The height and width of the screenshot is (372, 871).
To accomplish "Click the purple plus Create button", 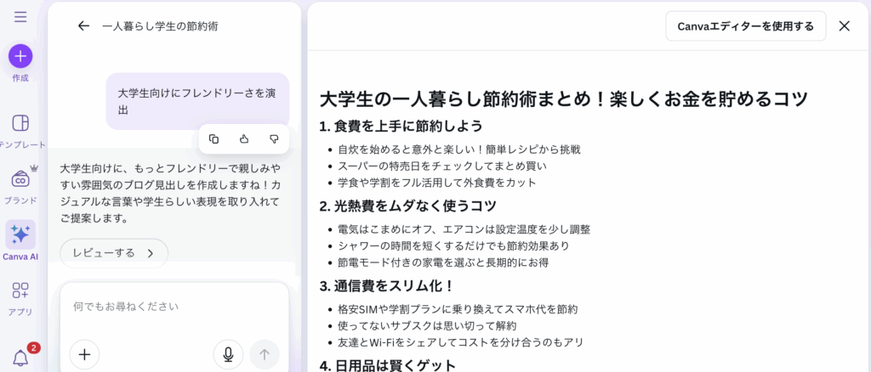I will pos(20,56).
